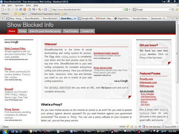The width and height of the screenshot is (179, 134).
Task: Switch to the Security Vulner... tab
Action: [x=140, y=19]
